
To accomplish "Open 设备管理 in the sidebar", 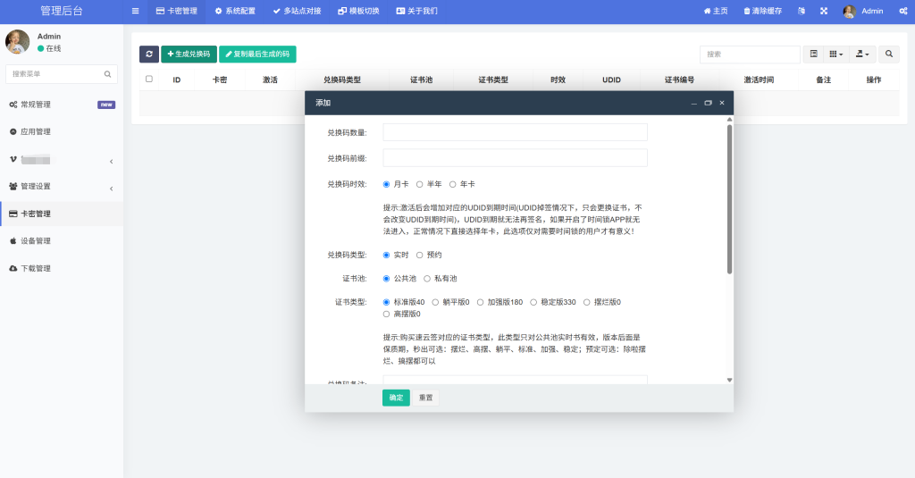I will (x=36, y=241).
